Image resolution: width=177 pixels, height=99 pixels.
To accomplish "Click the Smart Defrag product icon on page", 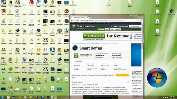I will pyautogui.click(x=75, y=48).
